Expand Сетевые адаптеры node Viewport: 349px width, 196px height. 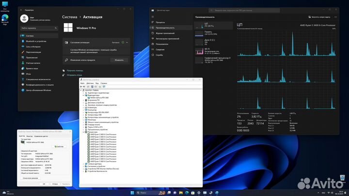pos(83,164)
